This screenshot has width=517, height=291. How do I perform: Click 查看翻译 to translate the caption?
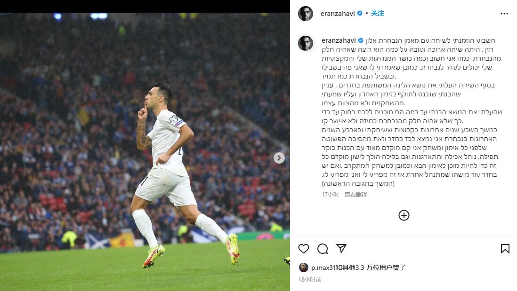[x=356, y=195]
